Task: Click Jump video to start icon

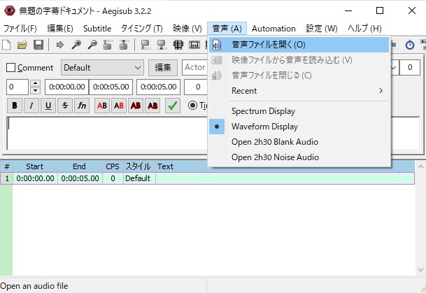Action: tap(108, 45)
